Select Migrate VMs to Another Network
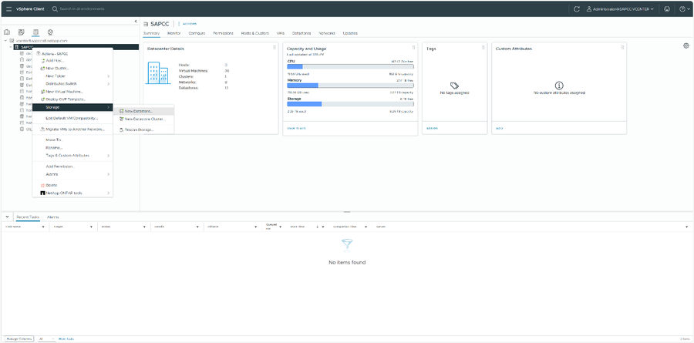Image resolution: width=694 pixels, height=343 pixels. tap(72, 129)
